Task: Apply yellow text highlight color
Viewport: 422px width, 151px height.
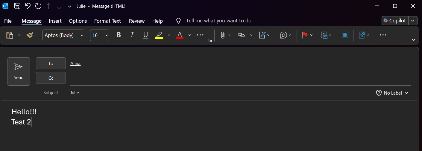Action: coord(159,35)
